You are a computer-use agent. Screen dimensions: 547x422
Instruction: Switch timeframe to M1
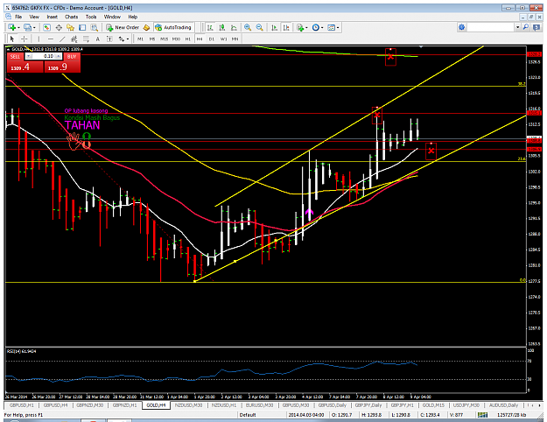pos(140,39)
